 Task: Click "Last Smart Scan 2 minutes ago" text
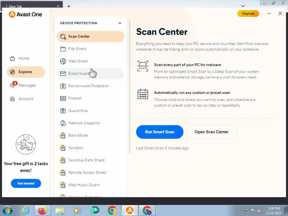162,148
